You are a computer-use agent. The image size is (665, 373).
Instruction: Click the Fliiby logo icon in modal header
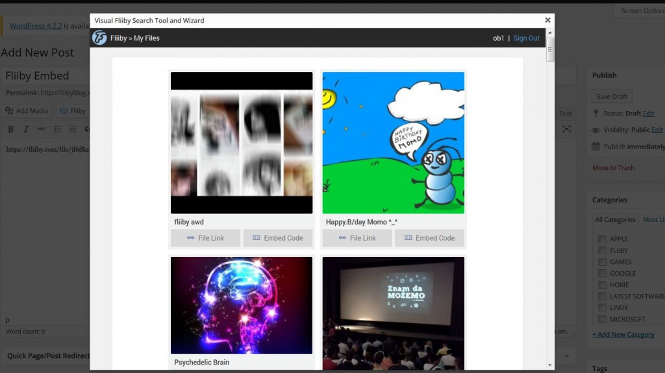(99, 38)
